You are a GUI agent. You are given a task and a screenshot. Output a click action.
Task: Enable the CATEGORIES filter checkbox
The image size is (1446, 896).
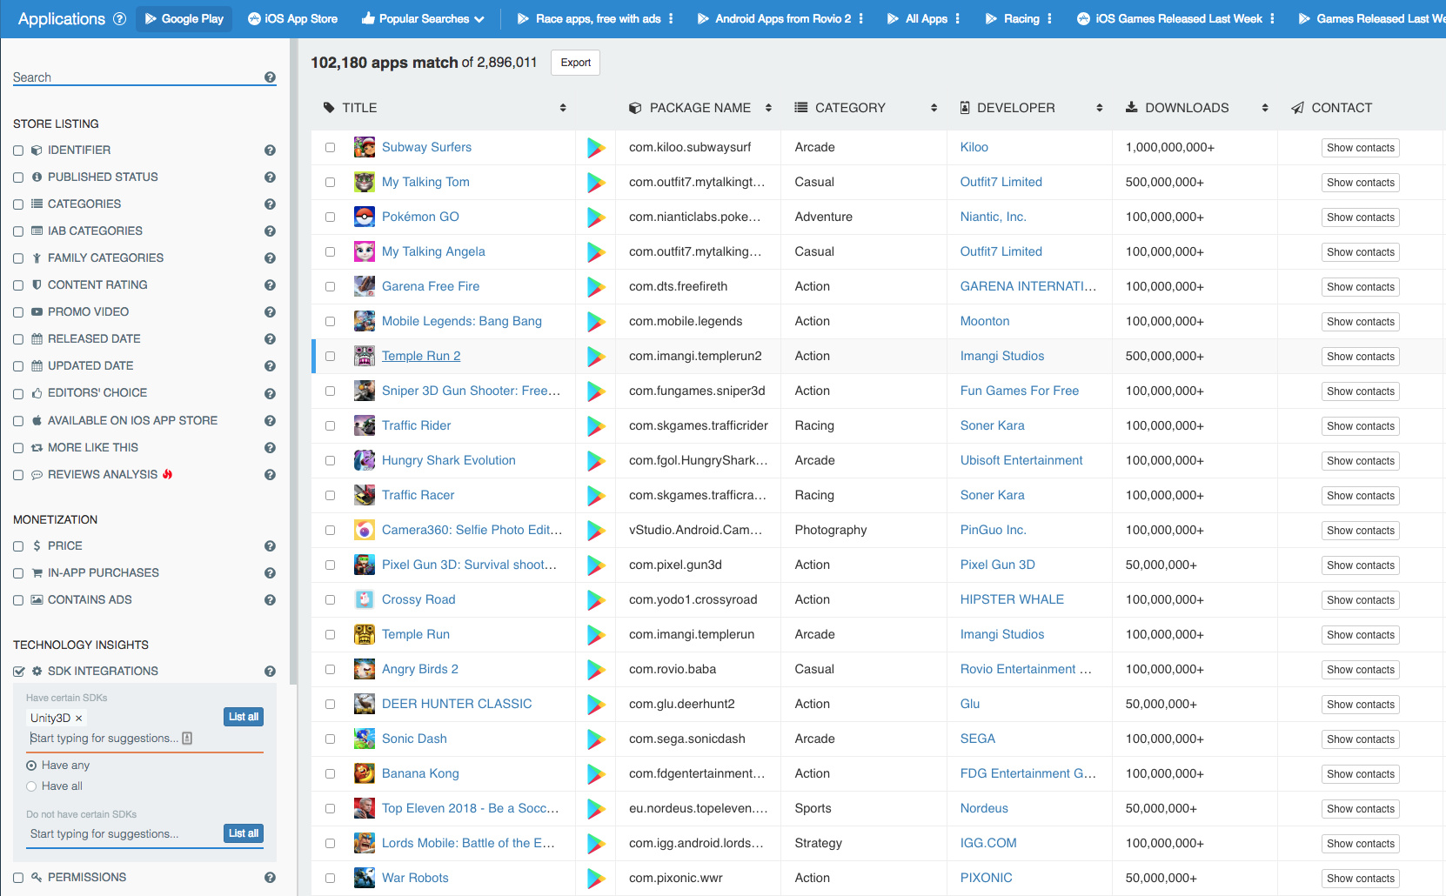[x=18, y=204]
